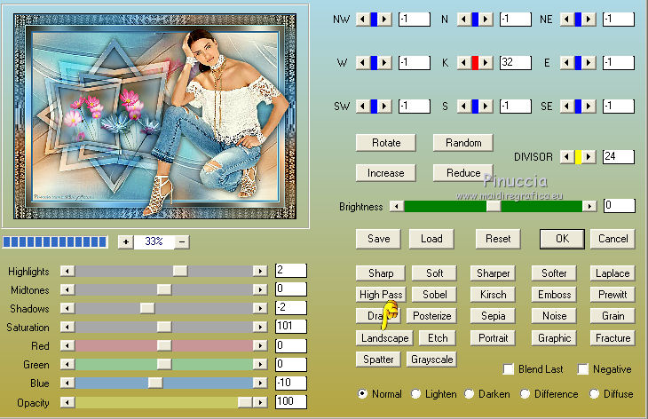Select the Difference blend mode
Screen dimensions: 648x419
pyautogui.click(x=525, y=394)
